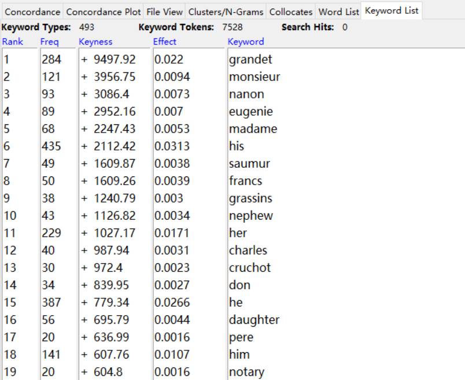Select the keyword 'cruchot'
Viewport: 465px width, 380px height.
(x=250, y=268)
